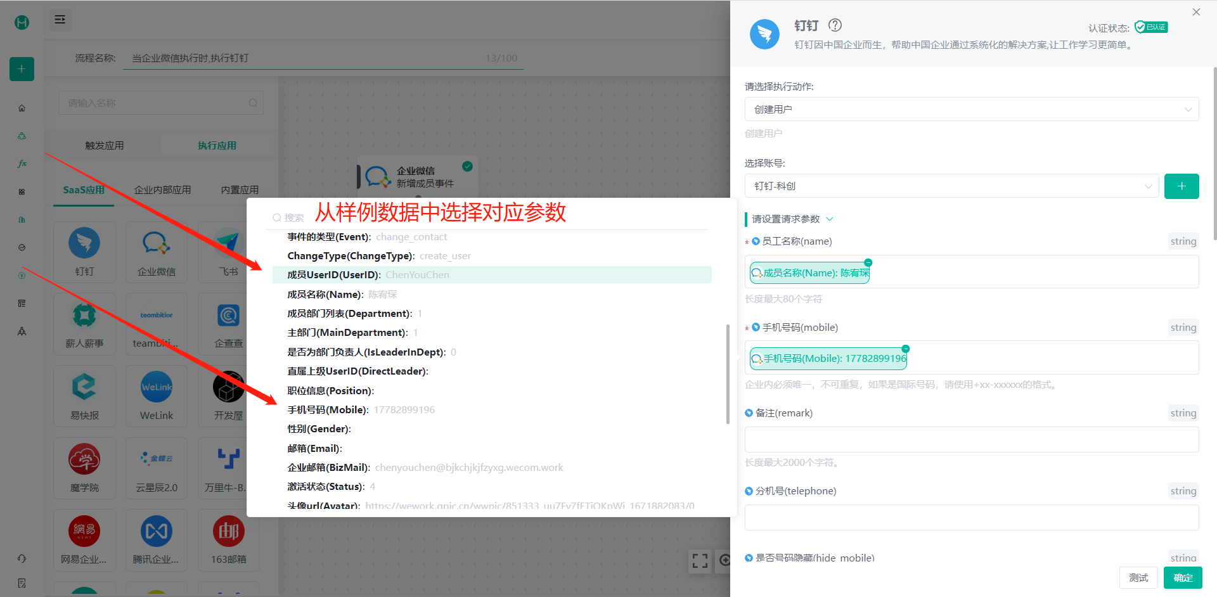Viewport: 1217px width, 597px height.
Task: Switch to 执行应用 tab
Action: (x=217, y=146)
